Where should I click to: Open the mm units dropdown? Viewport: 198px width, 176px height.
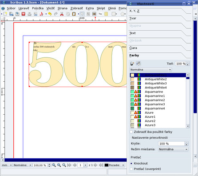[x=7, y=165]
